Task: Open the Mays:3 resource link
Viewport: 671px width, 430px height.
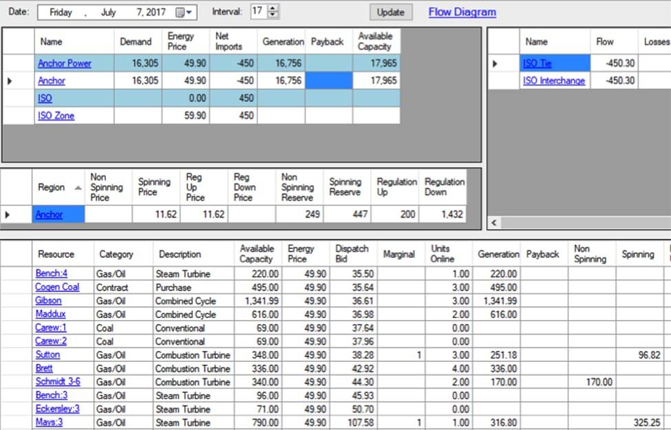Action: tap(50, 422)
